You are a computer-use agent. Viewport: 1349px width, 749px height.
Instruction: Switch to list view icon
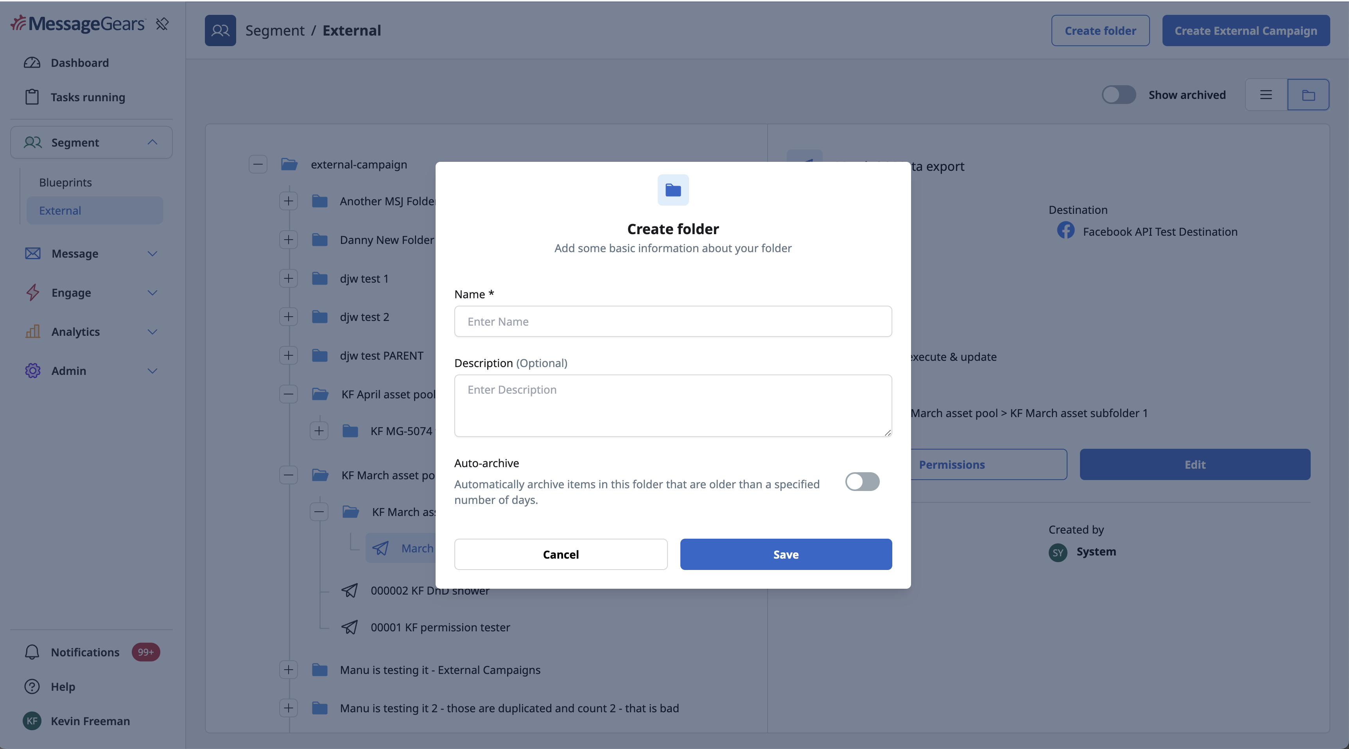pyautogui.click(x=1266, y=95)
